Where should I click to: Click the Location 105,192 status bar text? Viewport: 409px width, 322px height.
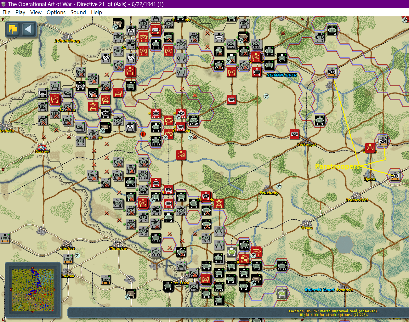[333, 311]
